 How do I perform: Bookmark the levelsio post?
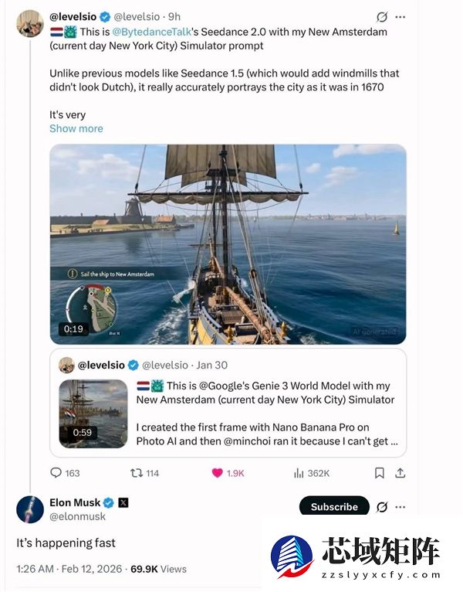pos(380,473)
